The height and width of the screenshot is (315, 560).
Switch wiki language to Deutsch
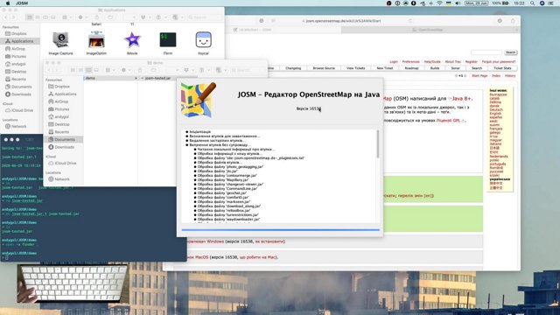[496, 109]
